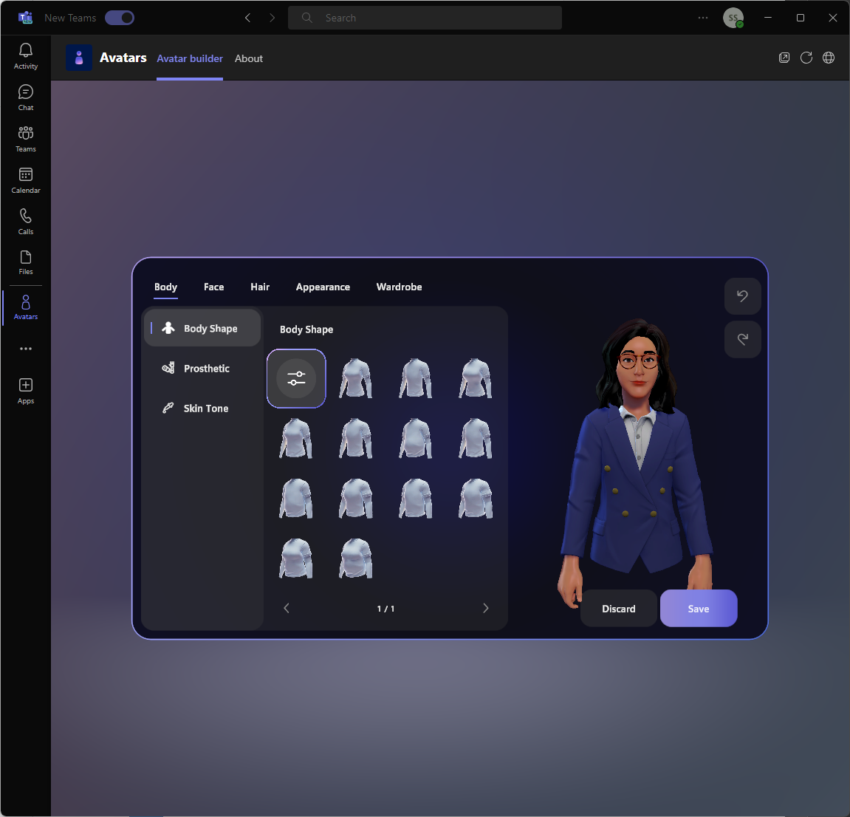Open the SS profile avatar menu

click(x=733, y=18)
